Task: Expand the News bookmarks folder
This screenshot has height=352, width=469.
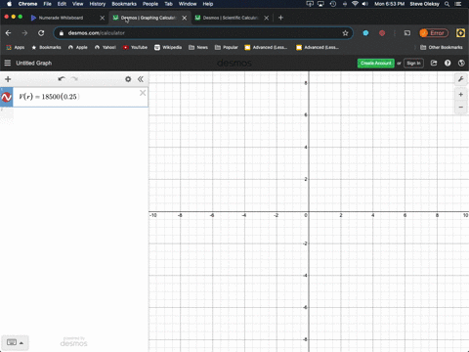Action: coord(198,47)
